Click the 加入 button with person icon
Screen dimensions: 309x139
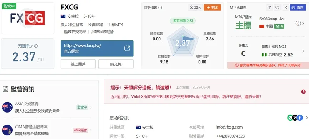click(x=195, y=8)
